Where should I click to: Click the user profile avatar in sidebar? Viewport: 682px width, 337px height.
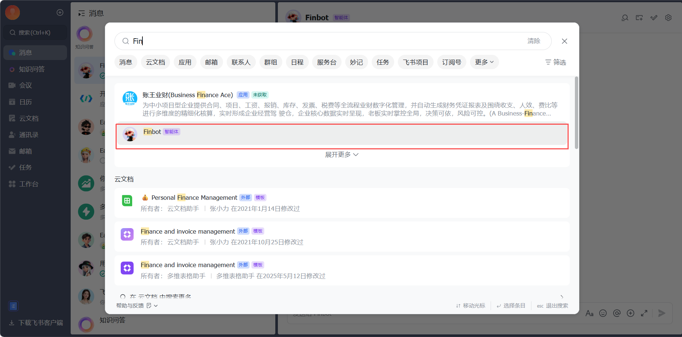click(13, 13)
